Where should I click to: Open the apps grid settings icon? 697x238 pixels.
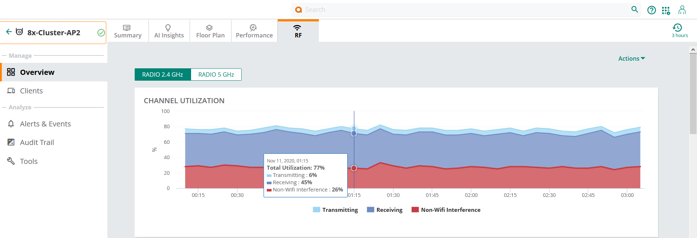pyautogui.click(x=666, y=11)
